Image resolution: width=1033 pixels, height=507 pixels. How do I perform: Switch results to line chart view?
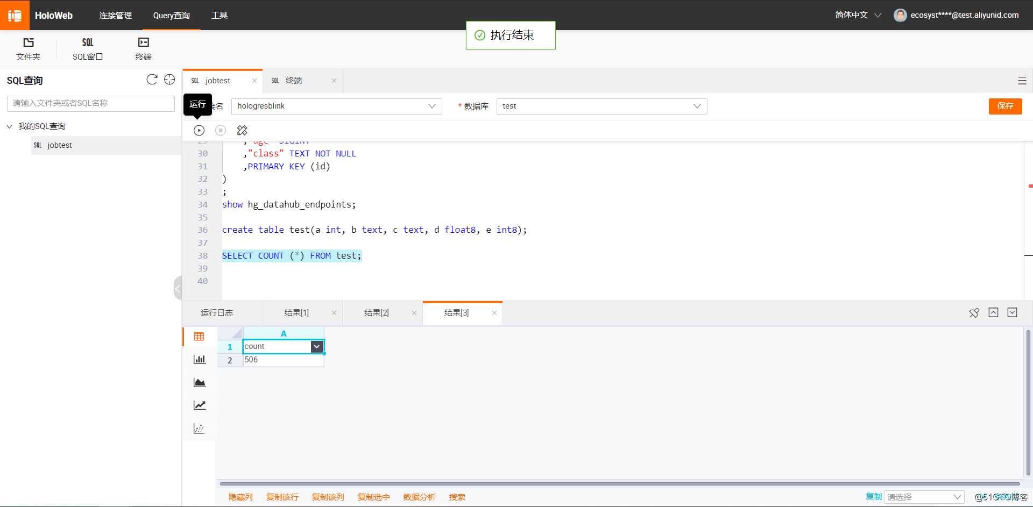(199, 405)
